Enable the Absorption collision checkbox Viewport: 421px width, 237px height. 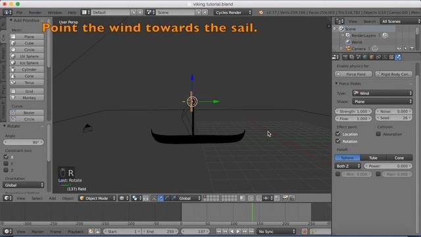tap(378, 134)
